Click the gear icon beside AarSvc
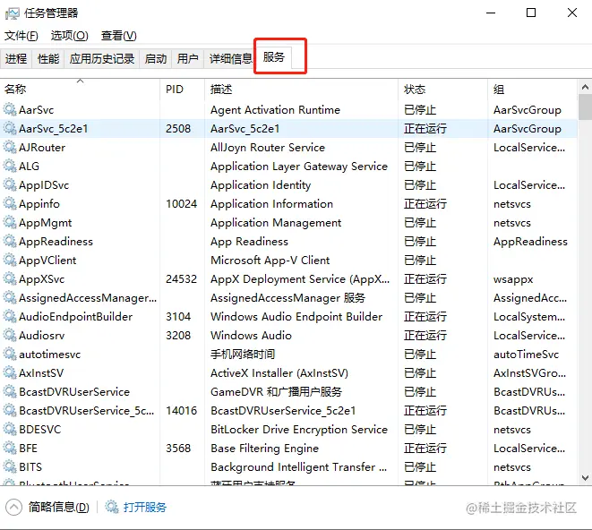Screen dimensions: 592x530 pyautogui.click(x=10, y=109)
